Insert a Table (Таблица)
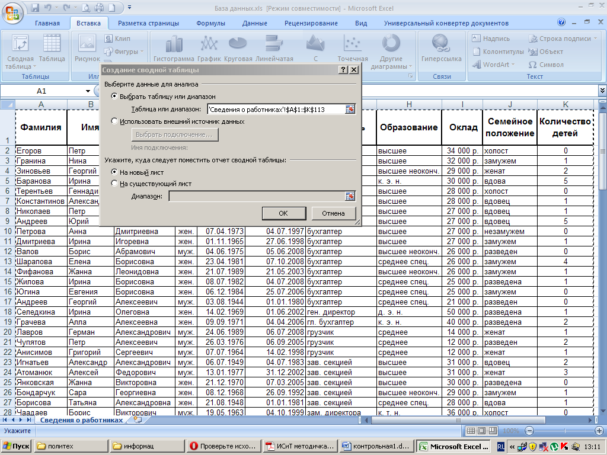This screenshot has height=455, width=607. 52,49
